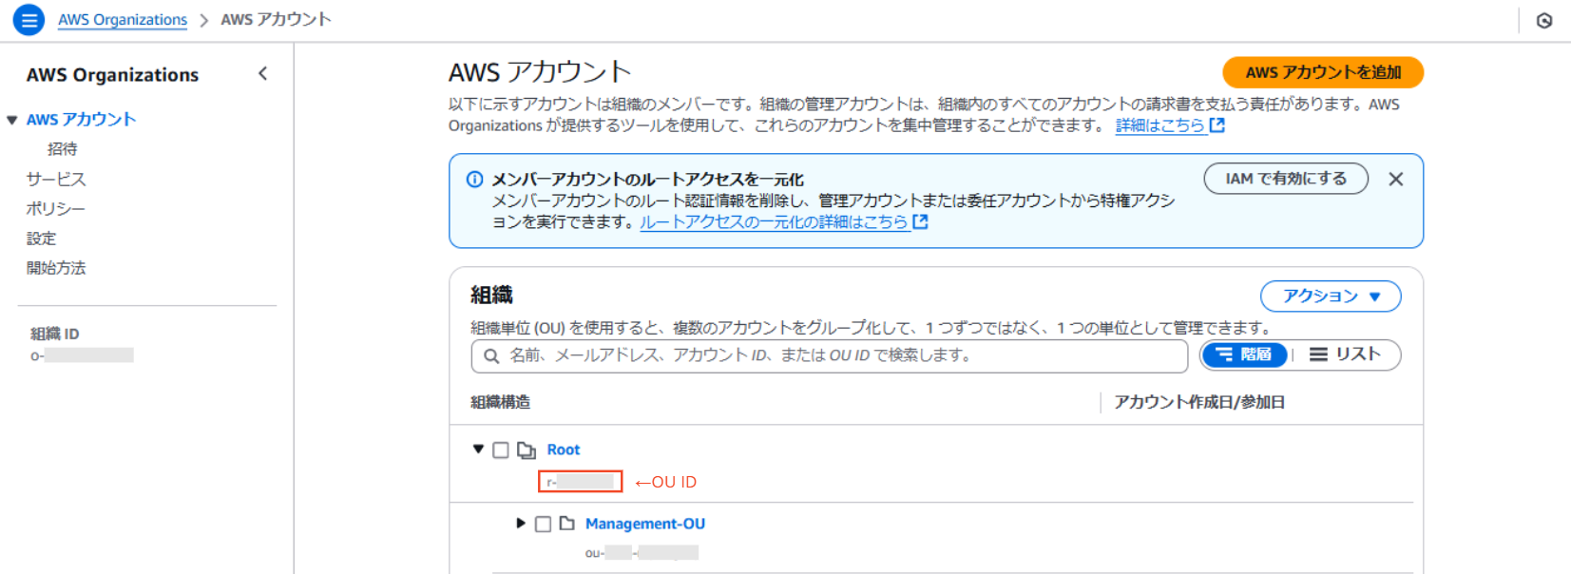Open 招待 in the sidebar
Viewport: 1571px width, 574px height.
tap(62, 149)
